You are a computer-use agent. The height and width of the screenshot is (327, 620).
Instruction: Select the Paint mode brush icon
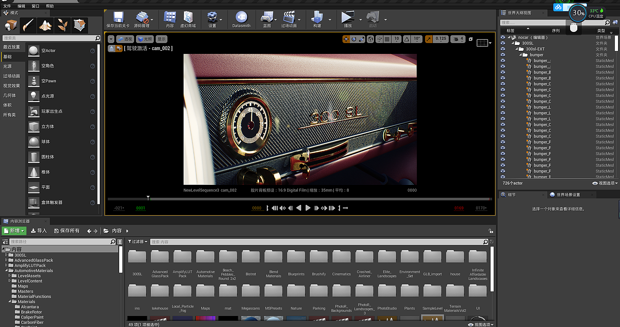pos(28,25)
